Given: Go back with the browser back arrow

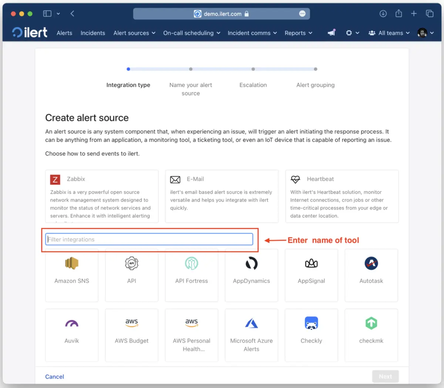Looking at the screenshot, I should point(73,14).
